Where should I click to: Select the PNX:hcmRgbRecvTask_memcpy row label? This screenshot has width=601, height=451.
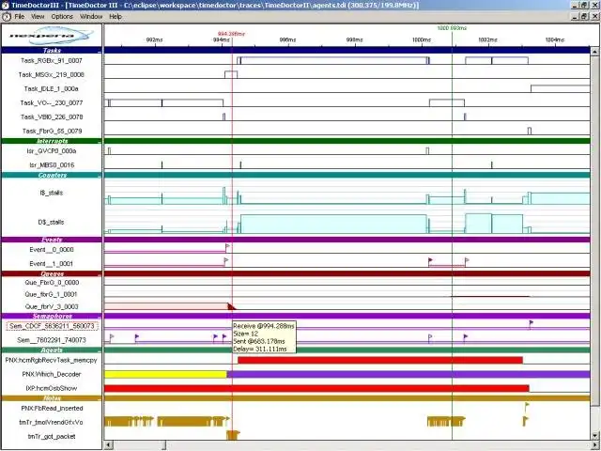(x=52, y=361)
